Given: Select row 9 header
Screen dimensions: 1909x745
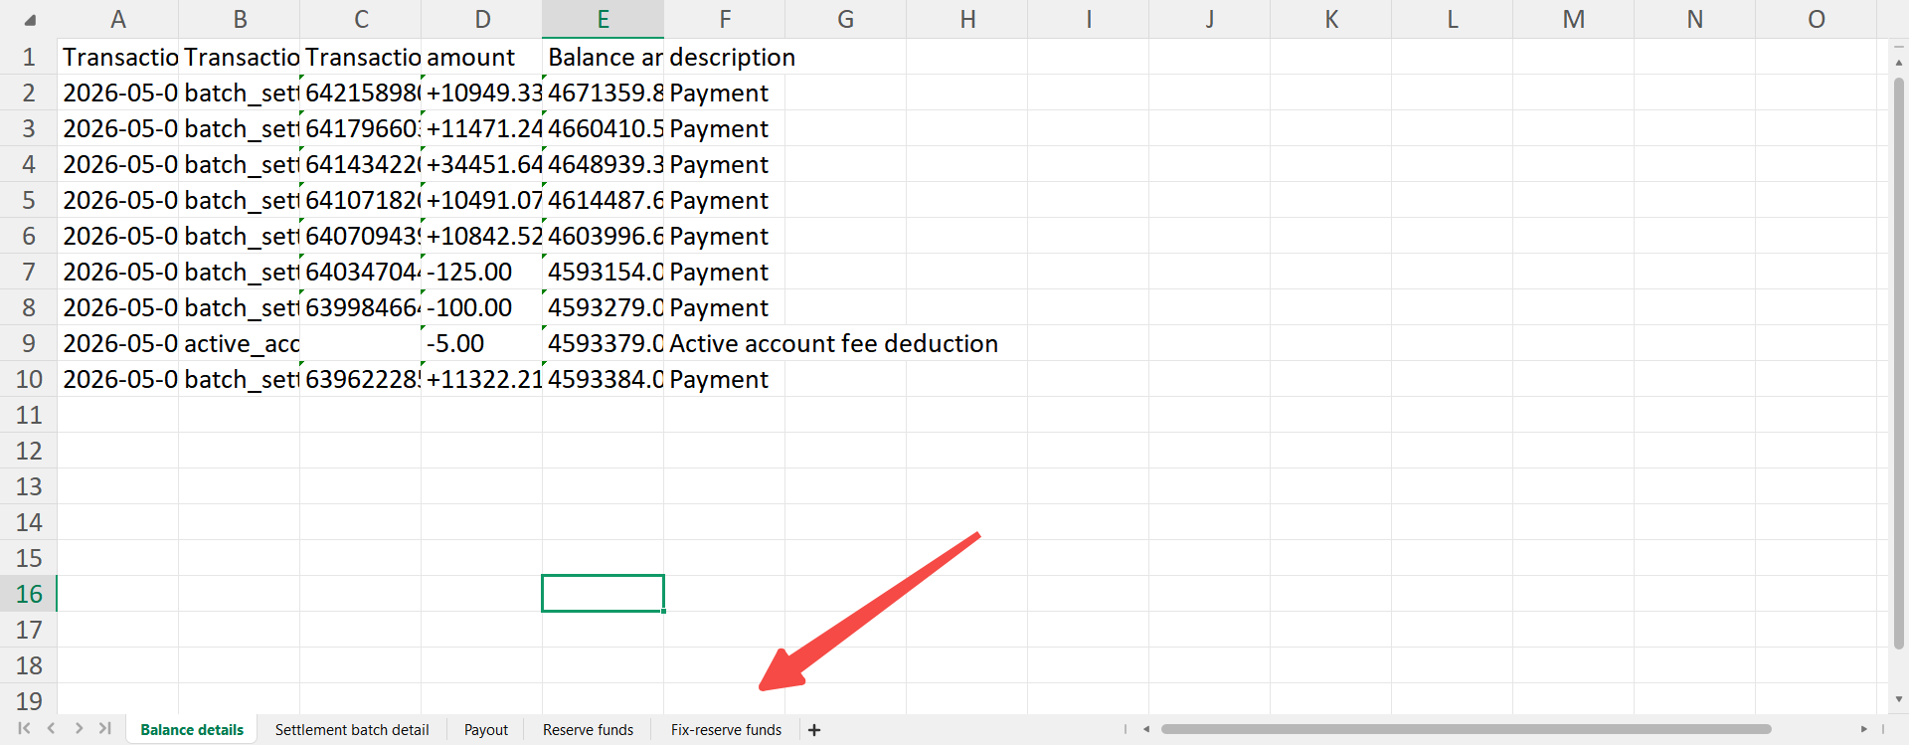Looking at the screenshot, I should (29, 343).
